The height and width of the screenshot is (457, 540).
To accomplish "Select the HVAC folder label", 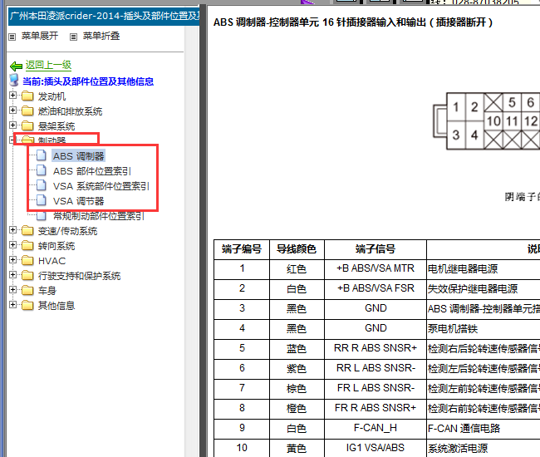I will pyautogui.click(x=52, y=261).
